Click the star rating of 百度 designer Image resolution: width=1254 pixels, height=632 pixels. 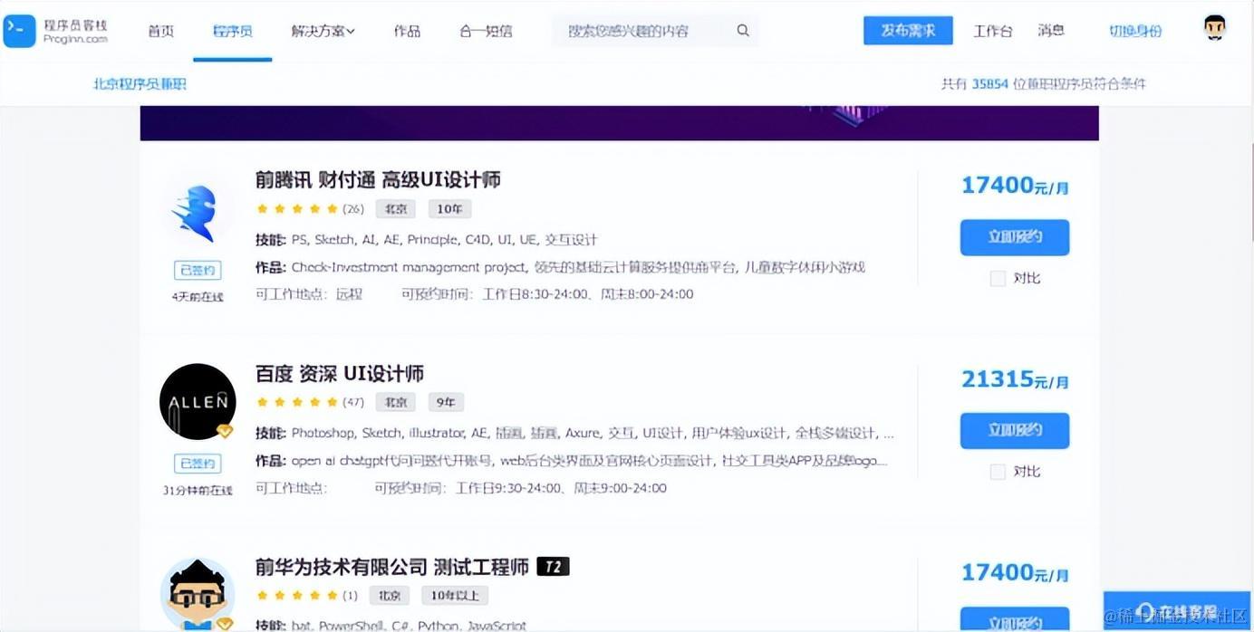(297, 402)
